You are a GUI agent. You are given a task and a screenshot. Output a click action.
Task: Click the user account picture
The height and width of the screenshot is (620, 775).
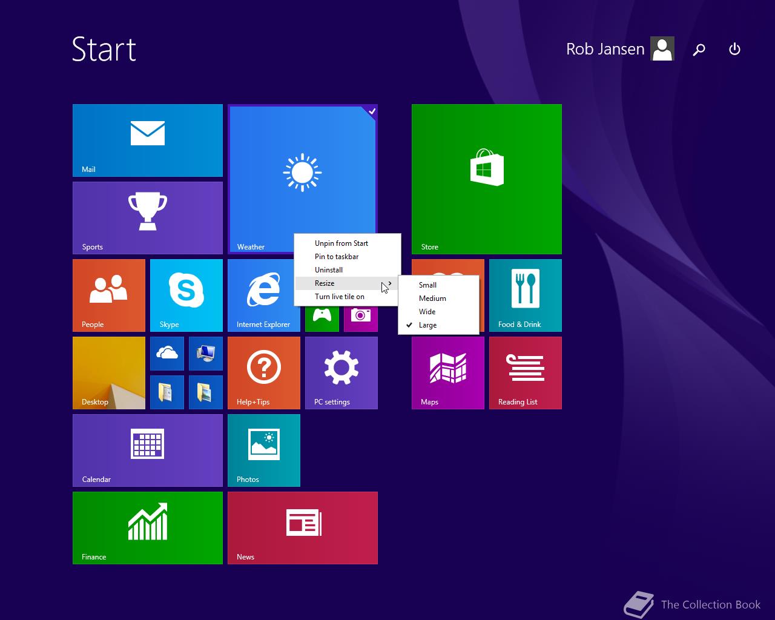(662, 49)
